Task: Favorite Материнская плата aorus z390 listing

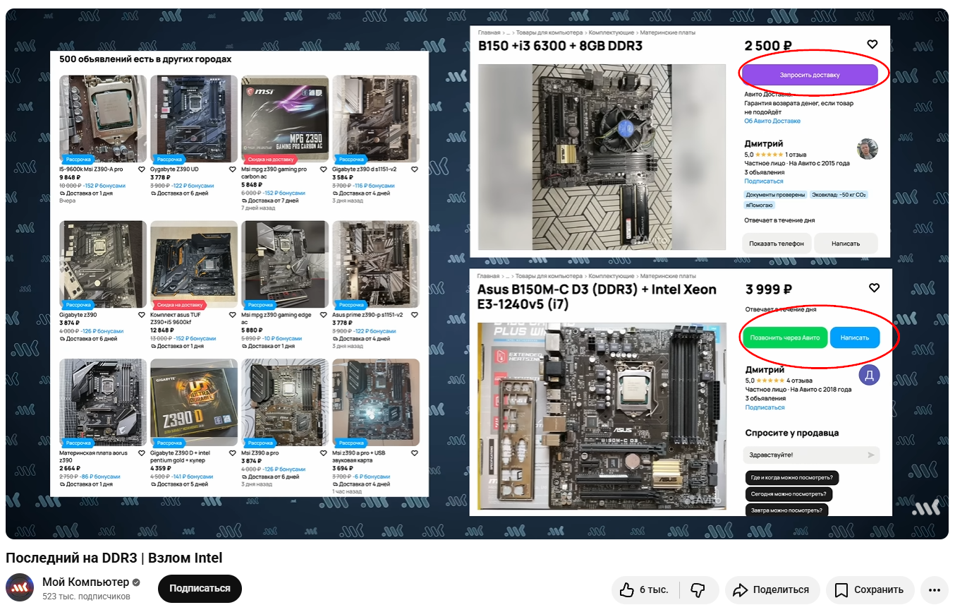Action: [x=142, y=453]
